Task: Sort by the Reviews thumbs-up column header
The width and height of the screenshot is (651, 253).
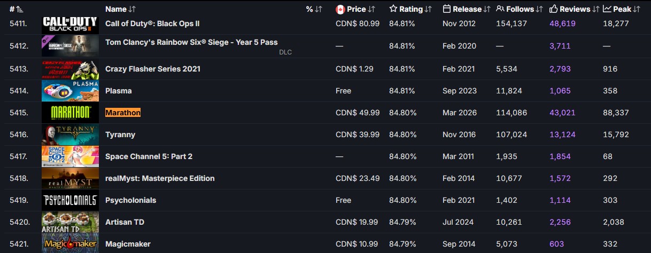Action: [575, 9]
